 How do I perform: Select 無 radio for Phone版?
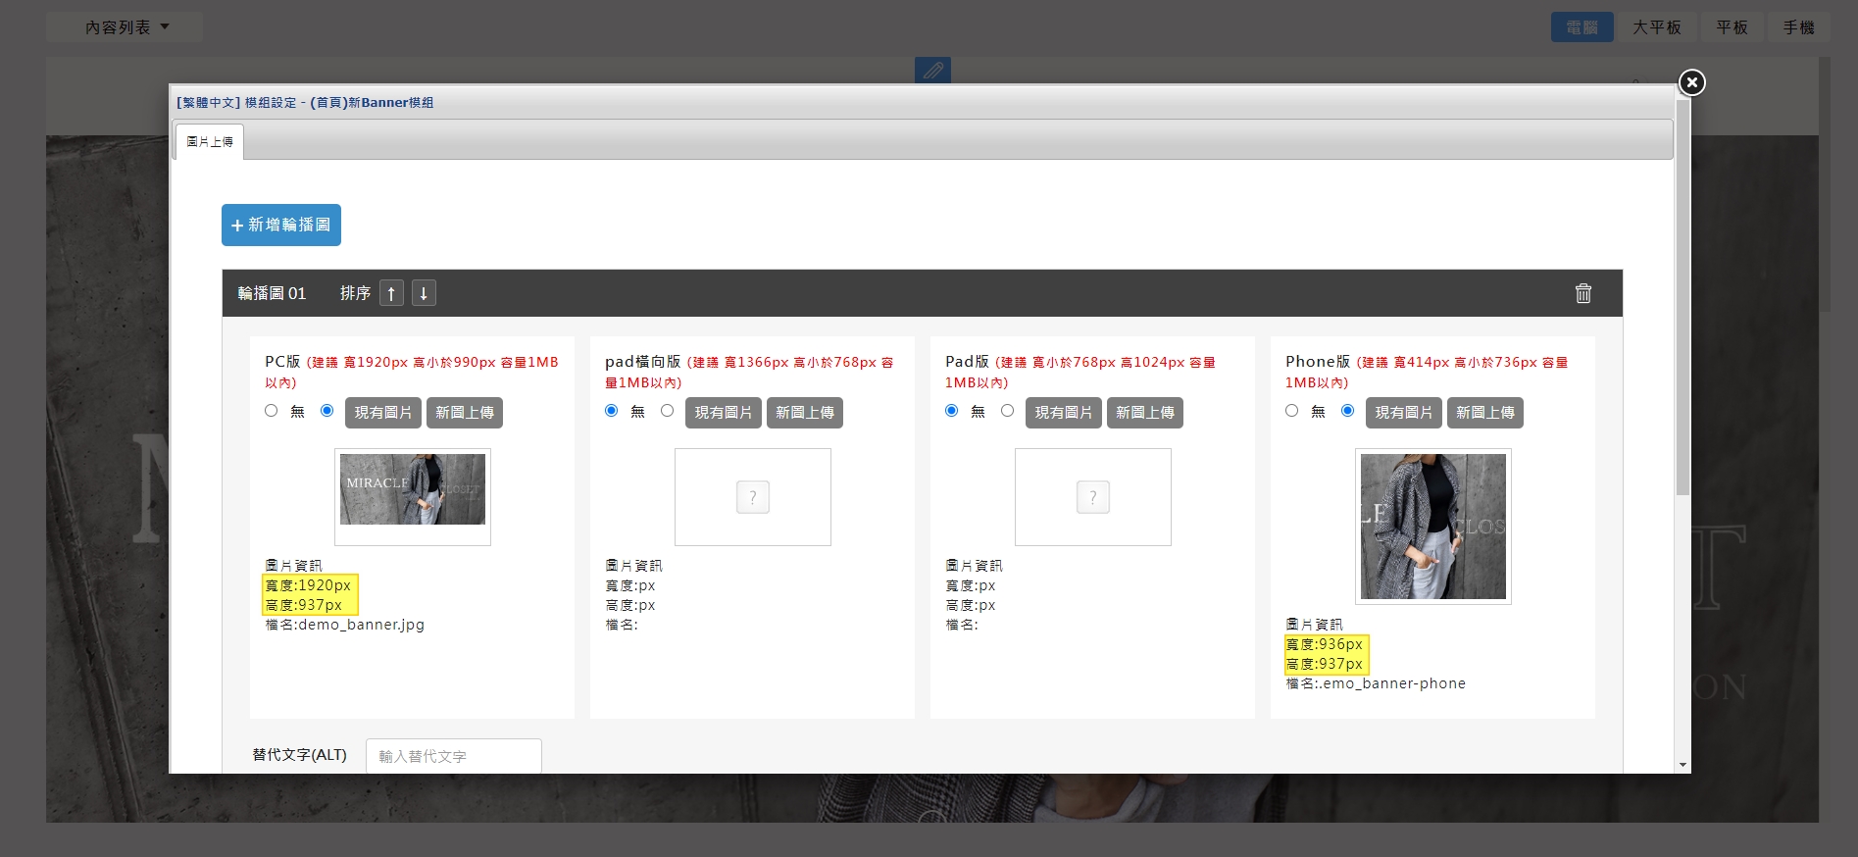point(1292,411)
